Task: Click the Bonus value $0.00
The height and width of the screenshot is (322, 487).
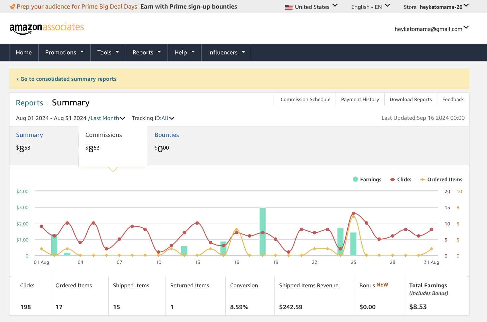Action: [367, 307]
